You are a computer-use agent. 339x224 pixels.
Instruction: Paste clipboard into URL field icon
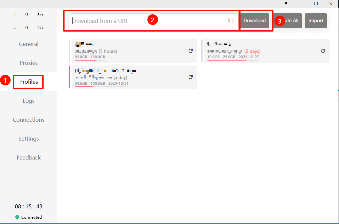[x=231, y=21]
